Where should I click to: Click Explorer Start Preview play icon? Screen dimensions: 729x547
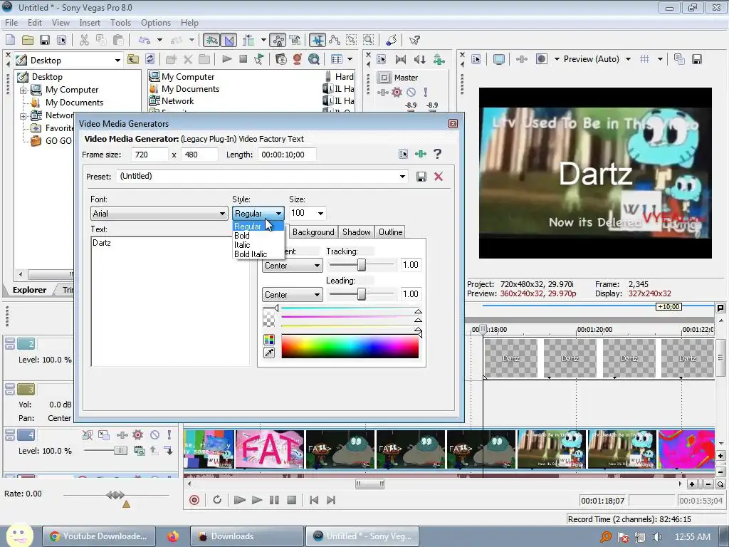(x=227, y=59)
